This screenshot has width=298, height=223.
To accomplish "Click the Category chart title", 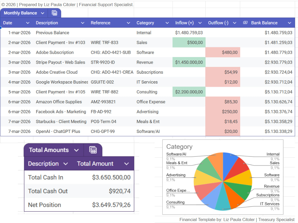I will pos(179,147).
